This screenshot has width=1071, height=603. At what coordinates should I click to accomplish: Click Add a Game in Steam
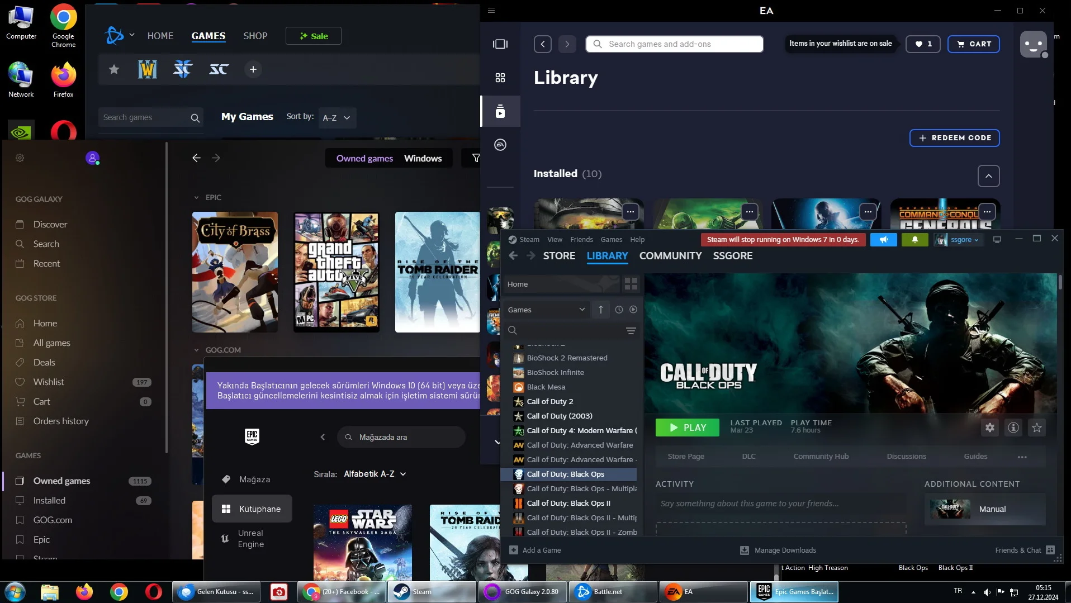[x=535, y=550]
